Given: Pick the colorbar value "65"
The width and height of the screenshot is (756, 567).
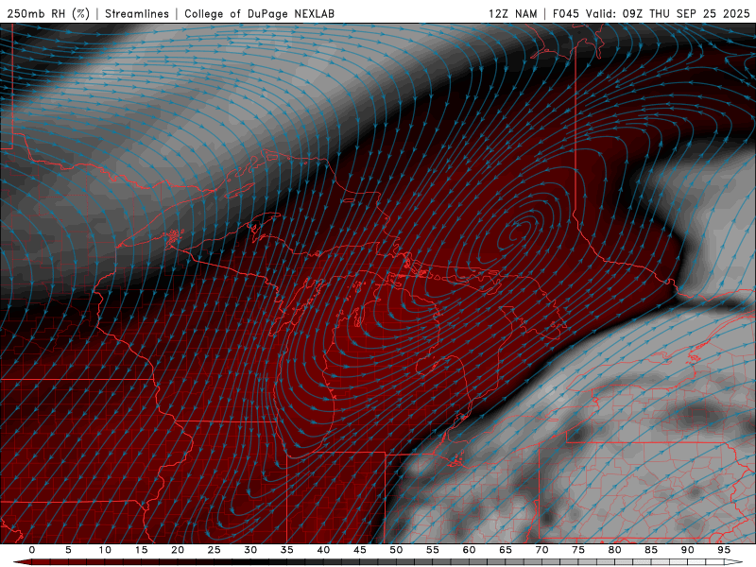Looking at the screenshot, I should pyautogui.click(x=506, y=550).
